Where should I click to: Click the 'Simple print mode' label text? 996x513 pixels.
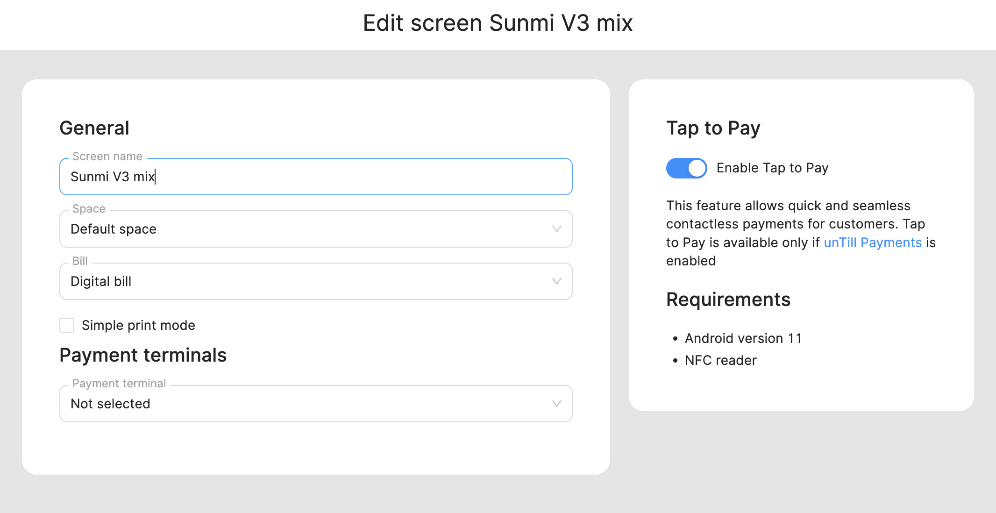point(138,325)
